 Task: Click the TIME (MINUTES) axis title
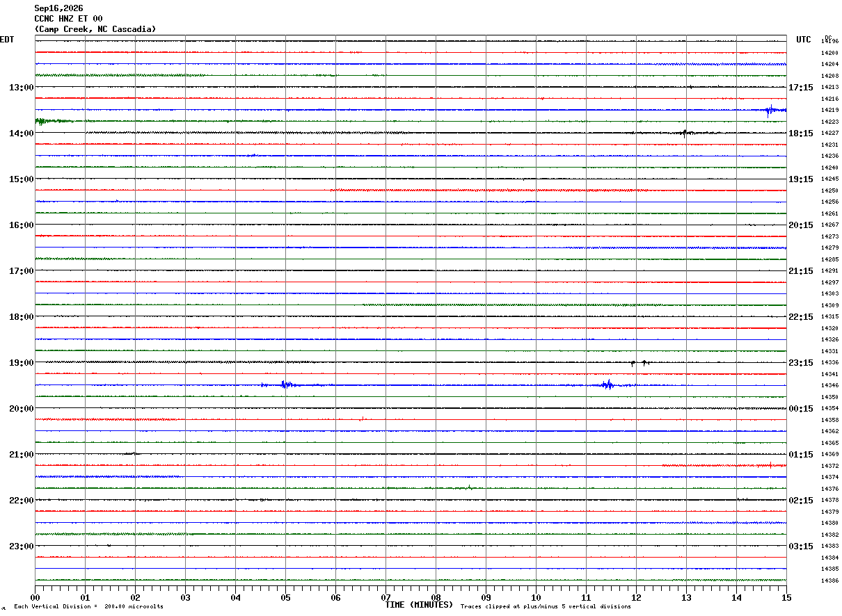click(x=419, y=605)
